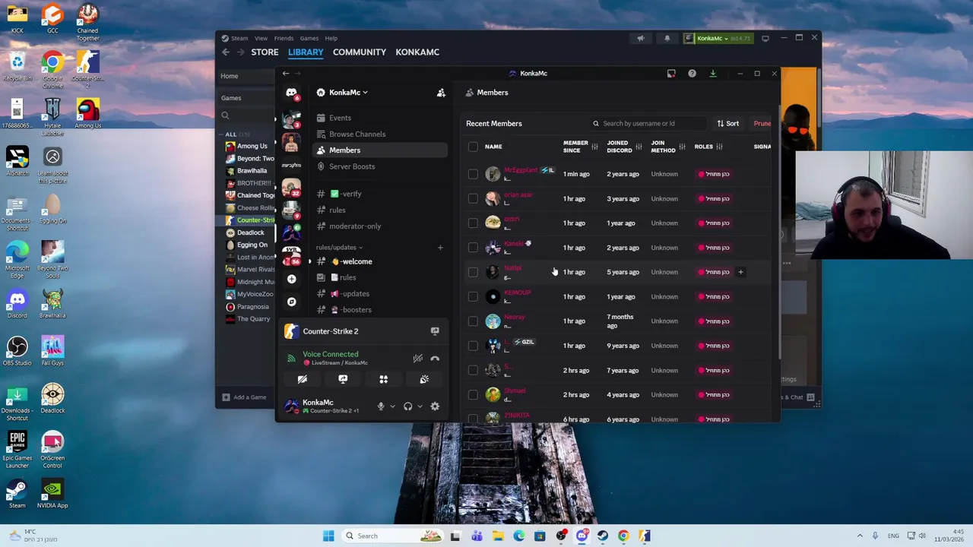973x547 pixels.
Task: Open Member Since column filter options
Action: [x=594, y=147]
